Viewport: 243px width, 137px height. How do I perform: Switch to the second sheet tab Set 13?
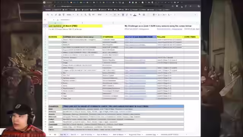click(x=73, y=134)
